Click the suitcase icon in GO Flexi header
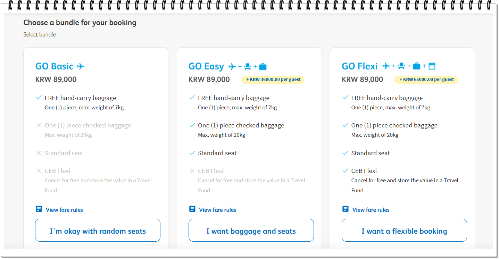The height and width of the screenshot is (259, 499). point(416,66)
